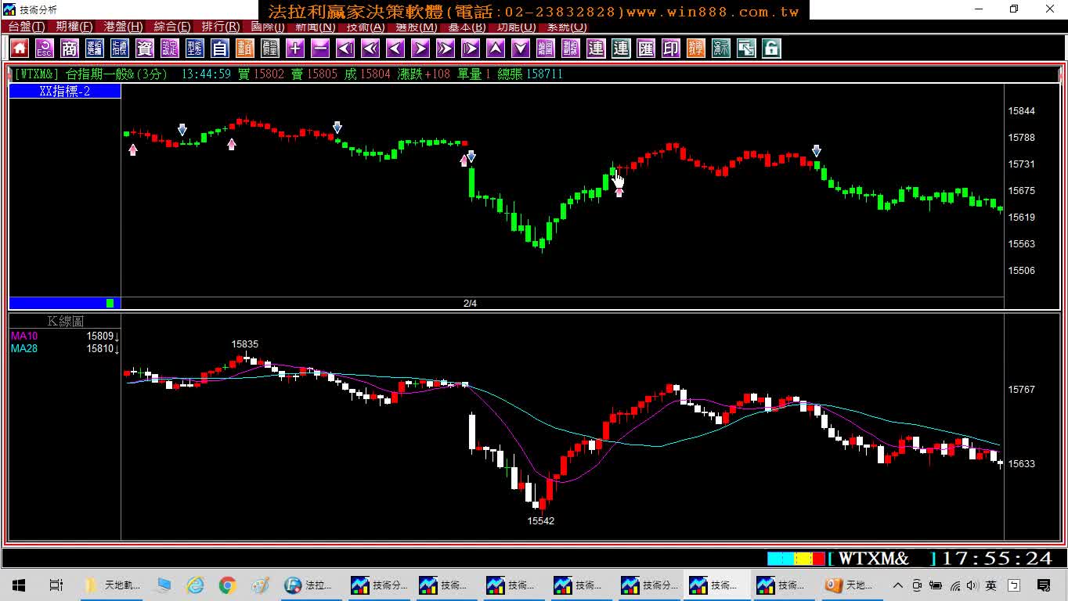This screenshot has width=1068, height=601.
Task: Click the 2/4 page indicator bar
Action: coord(470,303)
